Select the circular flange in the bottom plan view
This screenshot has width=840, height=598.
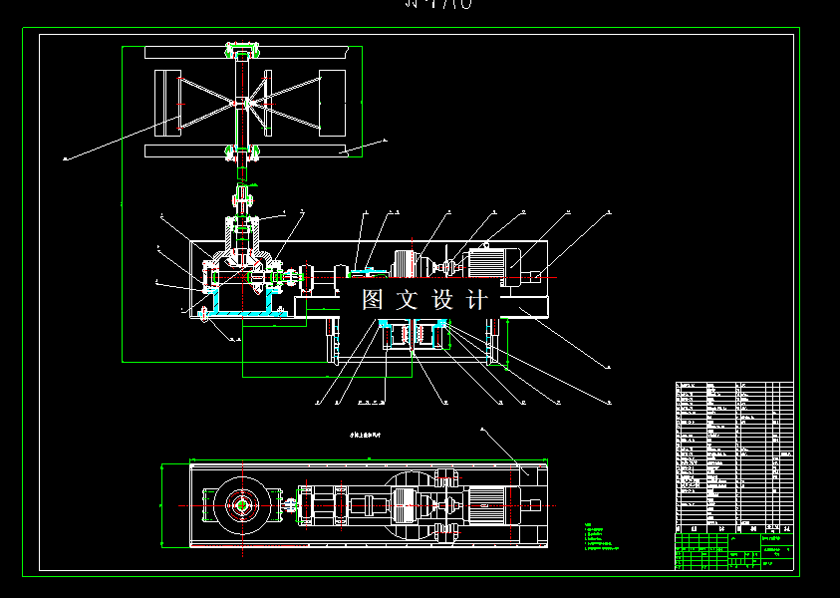pyautogui.click(x=243, y=505)
